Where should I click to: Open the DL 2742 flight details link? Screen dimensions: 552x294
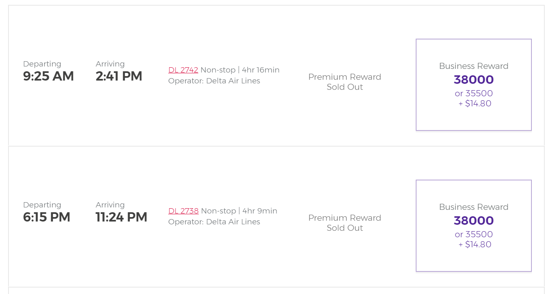183,70
